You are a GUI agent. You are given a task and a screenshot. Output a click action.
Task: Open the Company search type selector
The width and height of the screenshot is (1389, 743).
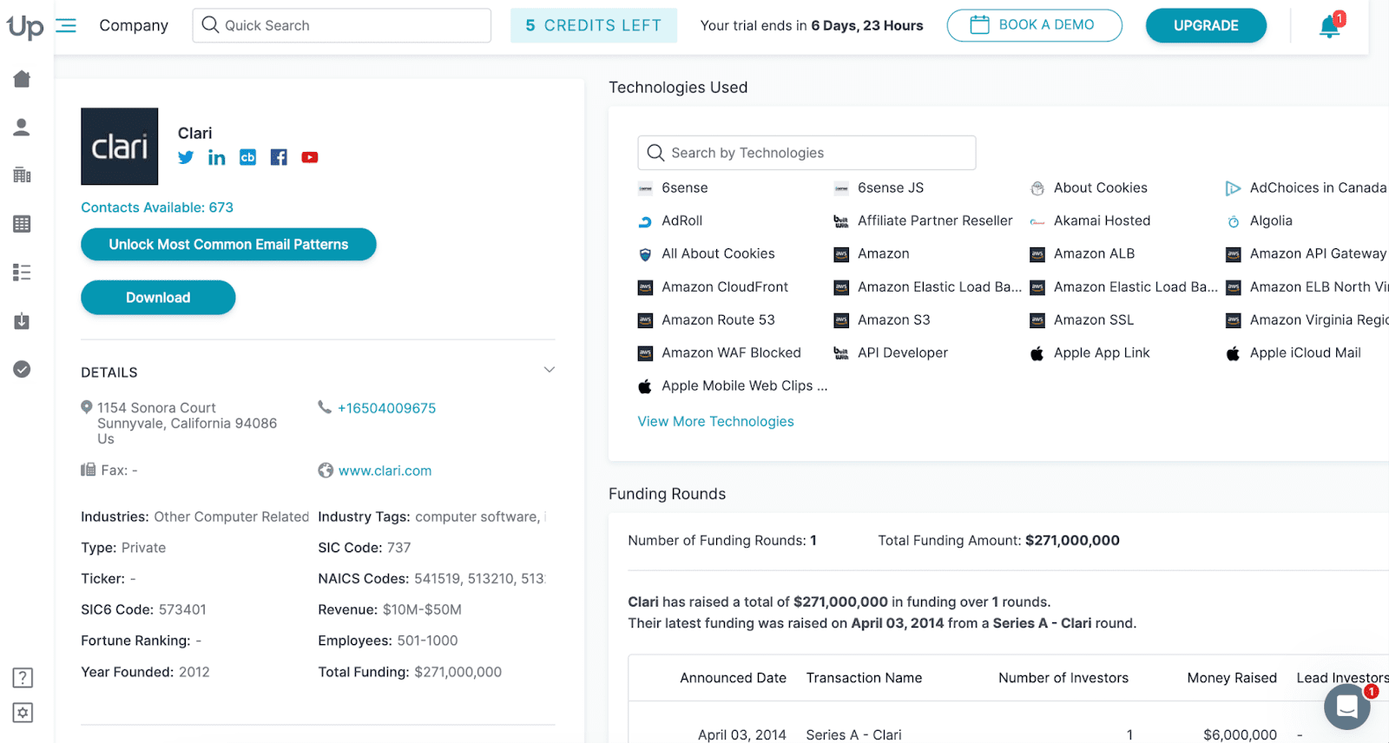point(134,25)
